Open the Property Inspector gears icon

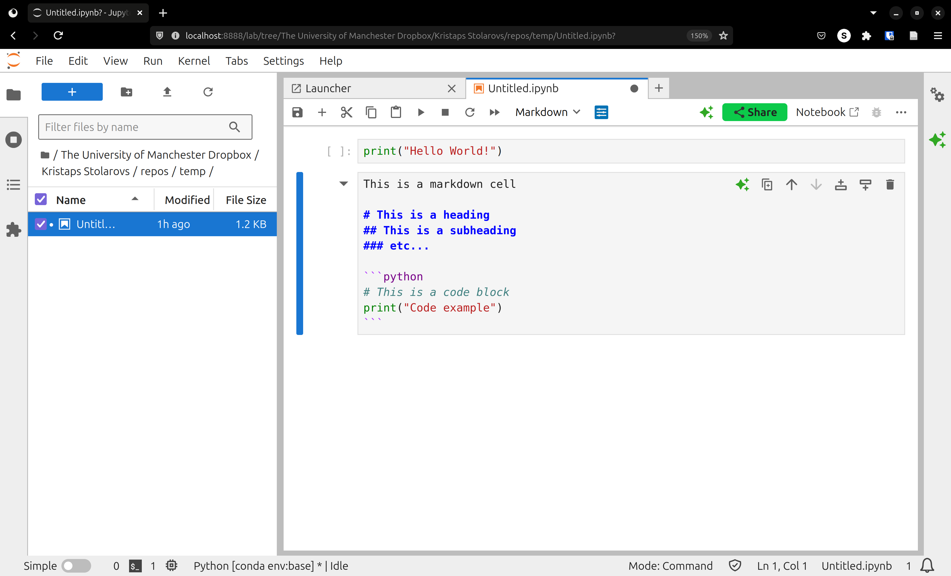pos(937,94)
